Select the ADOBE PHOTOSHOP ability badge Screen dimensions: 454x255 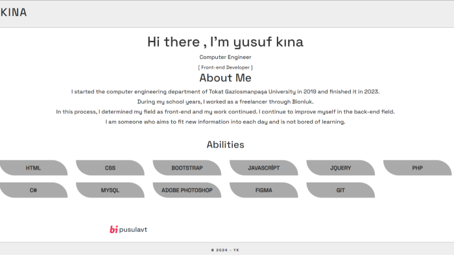click(187, 190)
